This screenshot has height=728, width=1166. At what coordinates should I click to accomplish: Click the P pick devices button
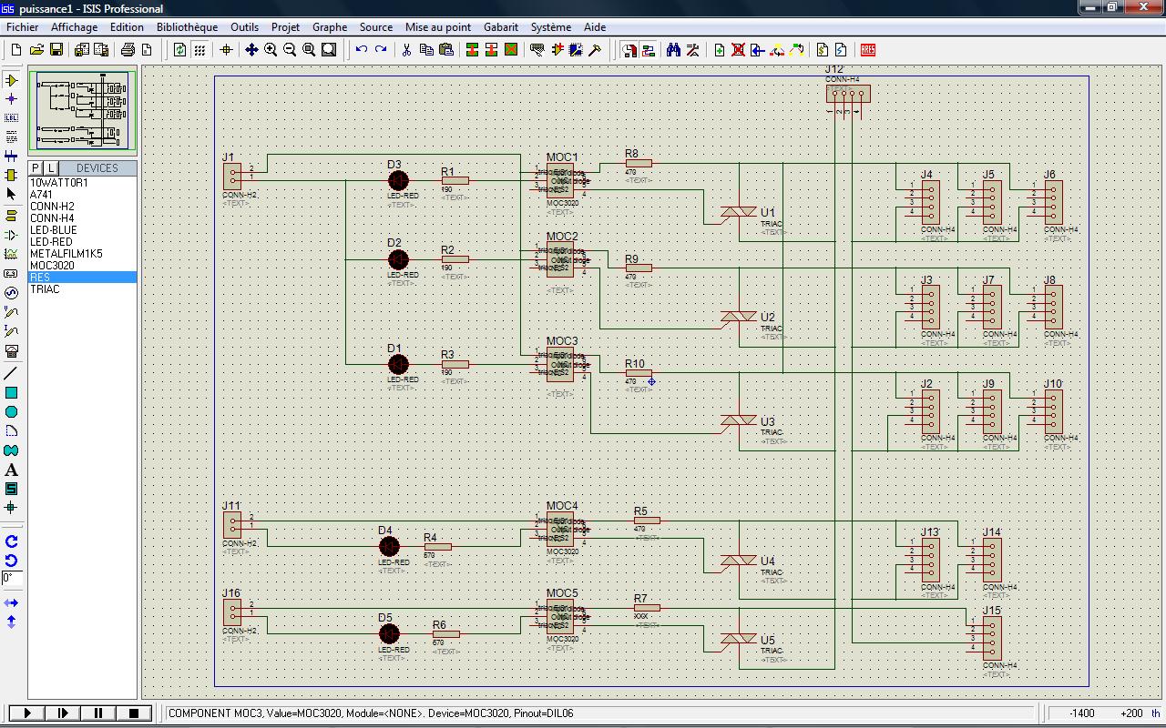tap(36, 168)
